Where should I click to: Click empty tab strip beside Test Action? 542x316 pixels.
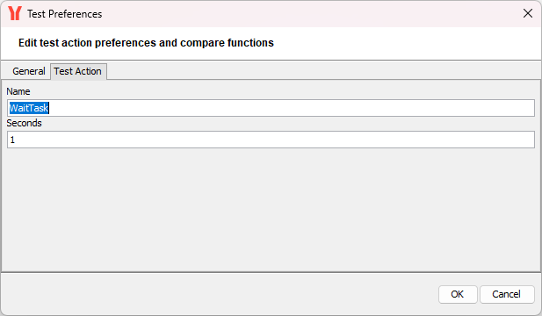point(323,71)
